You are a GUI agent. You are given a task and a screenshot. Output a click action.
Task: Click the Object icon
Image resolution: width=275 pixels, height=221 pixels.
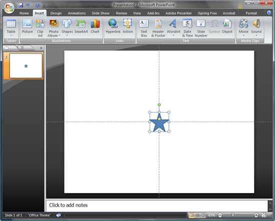coord(227,23)
